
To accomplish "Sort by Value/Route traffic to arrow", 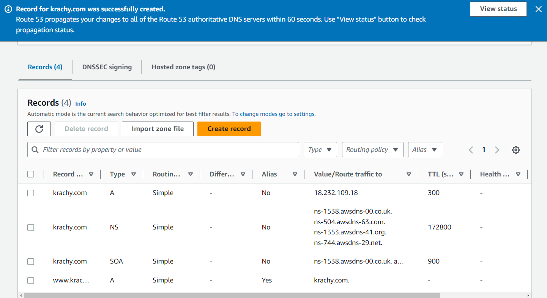I will [x=409, y=175].
